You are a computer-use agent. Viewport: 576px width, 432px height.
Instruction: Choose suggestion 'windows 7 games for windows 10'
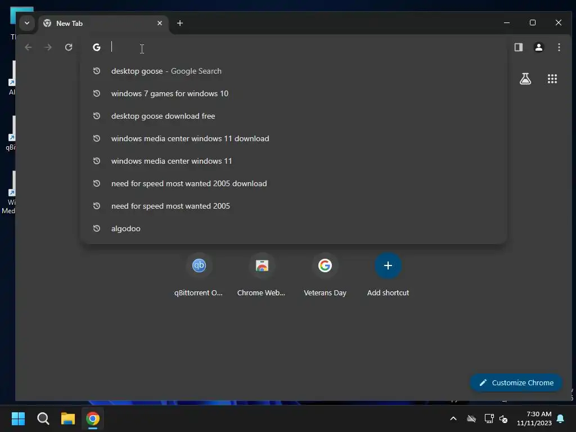tap(294, 94)
